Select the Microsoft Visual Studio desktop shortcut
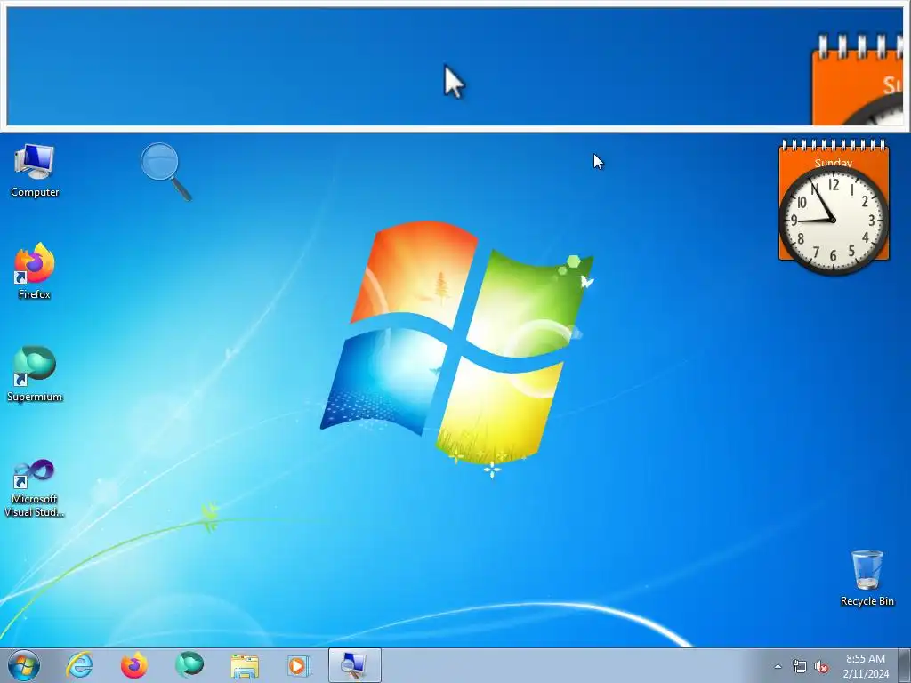The width and height of the screenshot is (911, 683). (x=35, y=488)
